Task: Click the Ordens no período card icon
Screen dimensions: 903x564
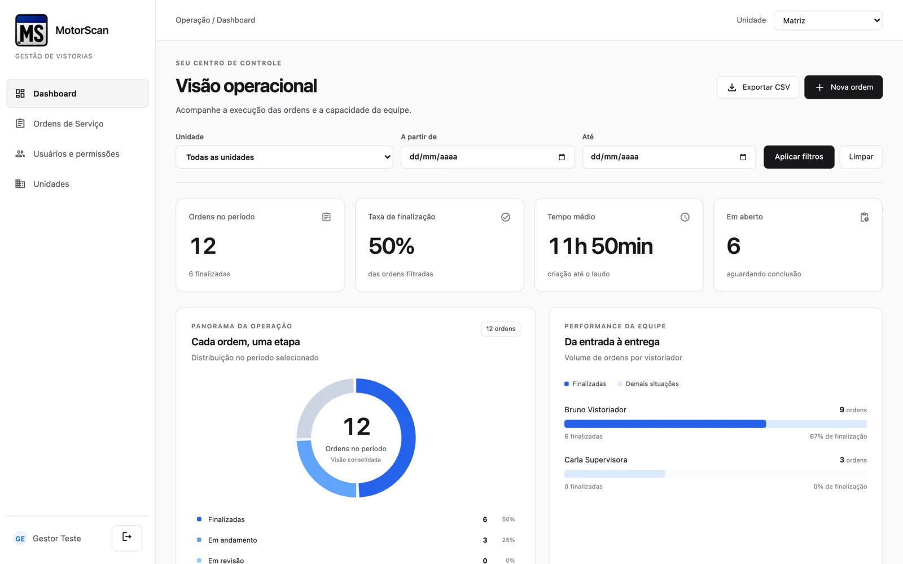Action: click(x=326, y=217)
